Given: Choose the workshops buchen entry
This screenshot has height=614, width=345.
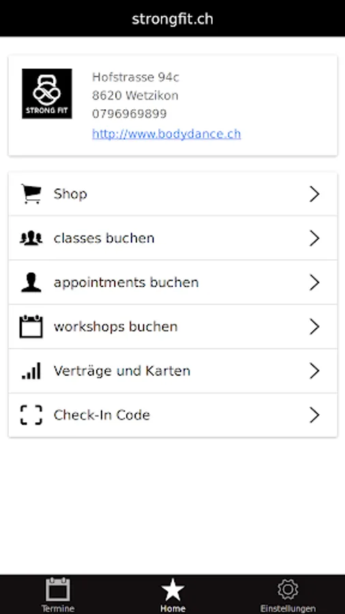Looking at the screenshot, I should [172, 327].
